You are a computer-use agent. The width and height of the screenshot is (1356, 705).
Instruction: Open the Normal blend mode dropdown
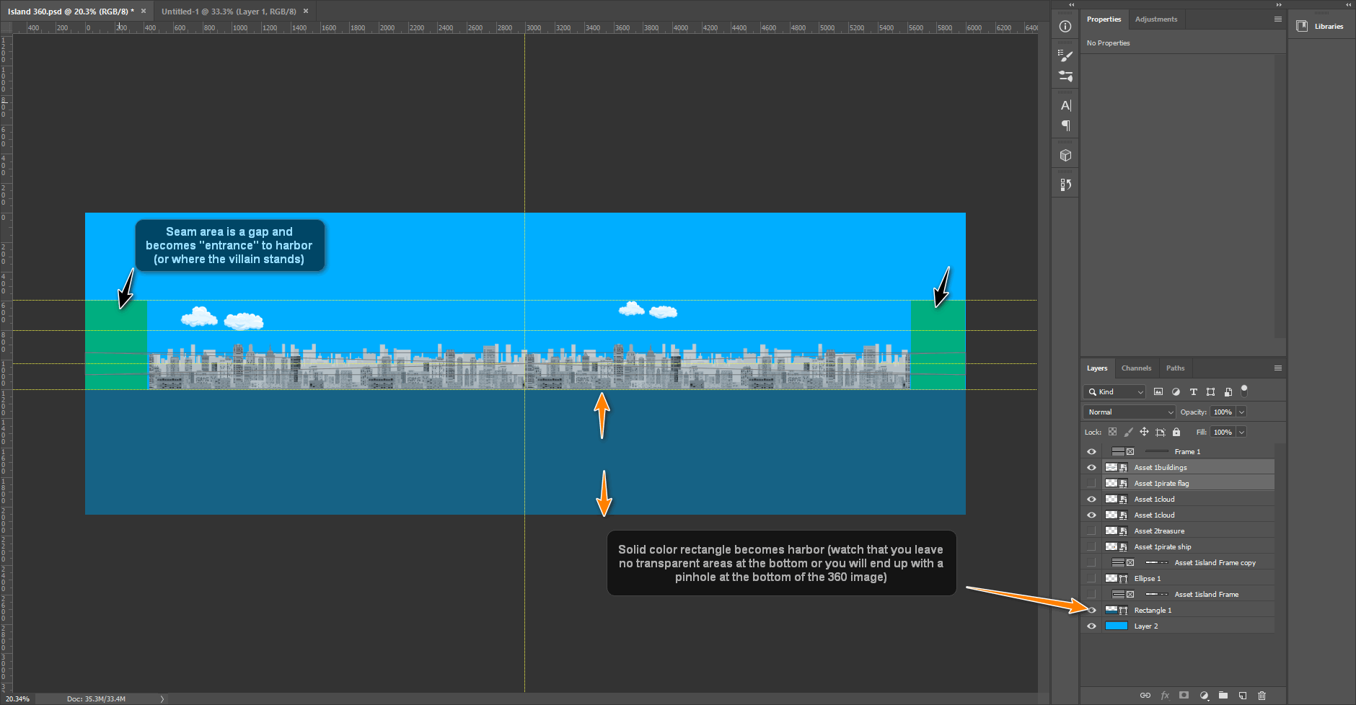click(x=1129, y=412)
